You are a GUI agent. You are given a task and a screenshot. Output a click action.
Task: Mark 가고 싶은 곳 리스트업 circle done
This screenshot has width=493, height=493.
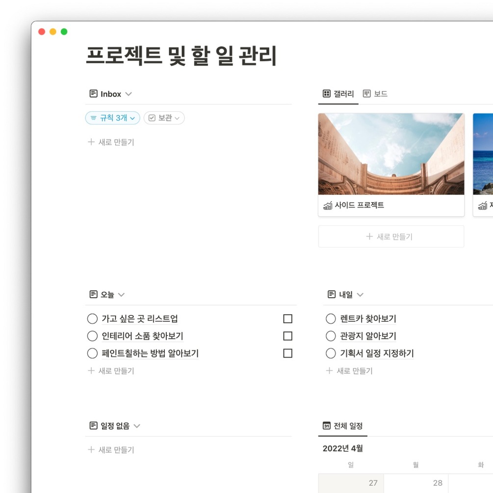pos(92,318)
